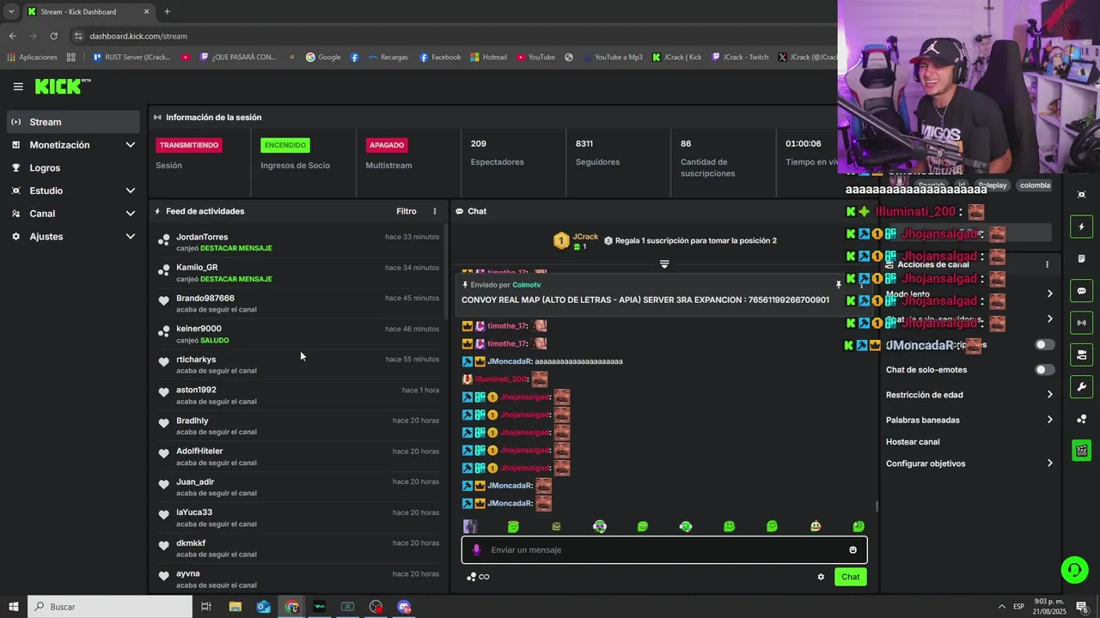Open Windows Task View

pyautogui.click(x=206, y=607)
